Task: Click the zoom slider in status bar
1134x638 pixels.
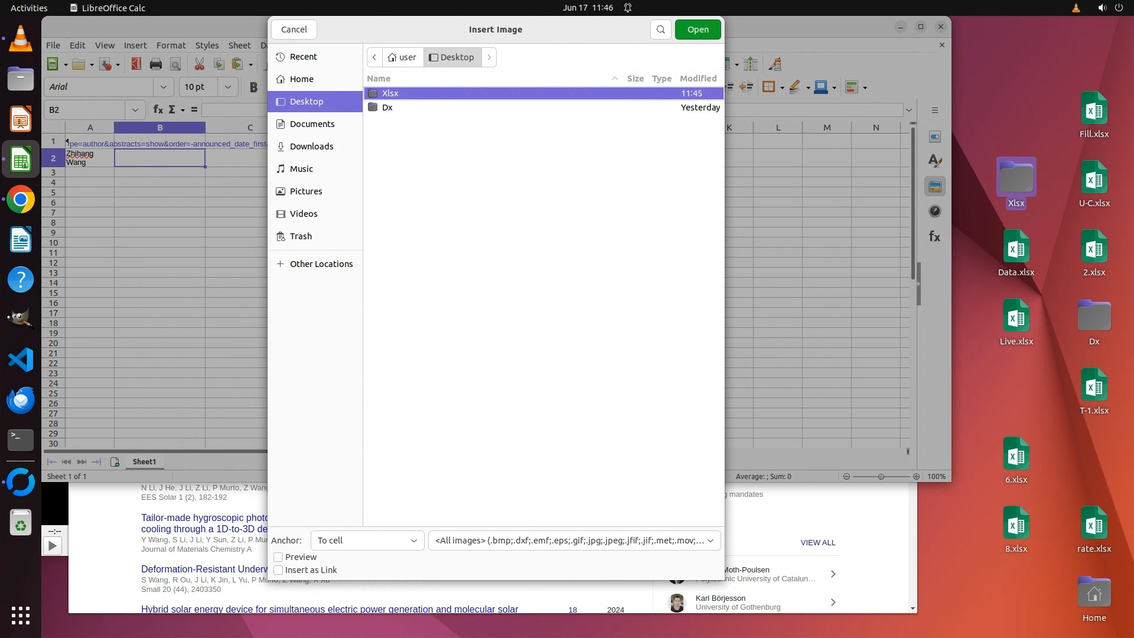Action: click(x=881, y=477)
